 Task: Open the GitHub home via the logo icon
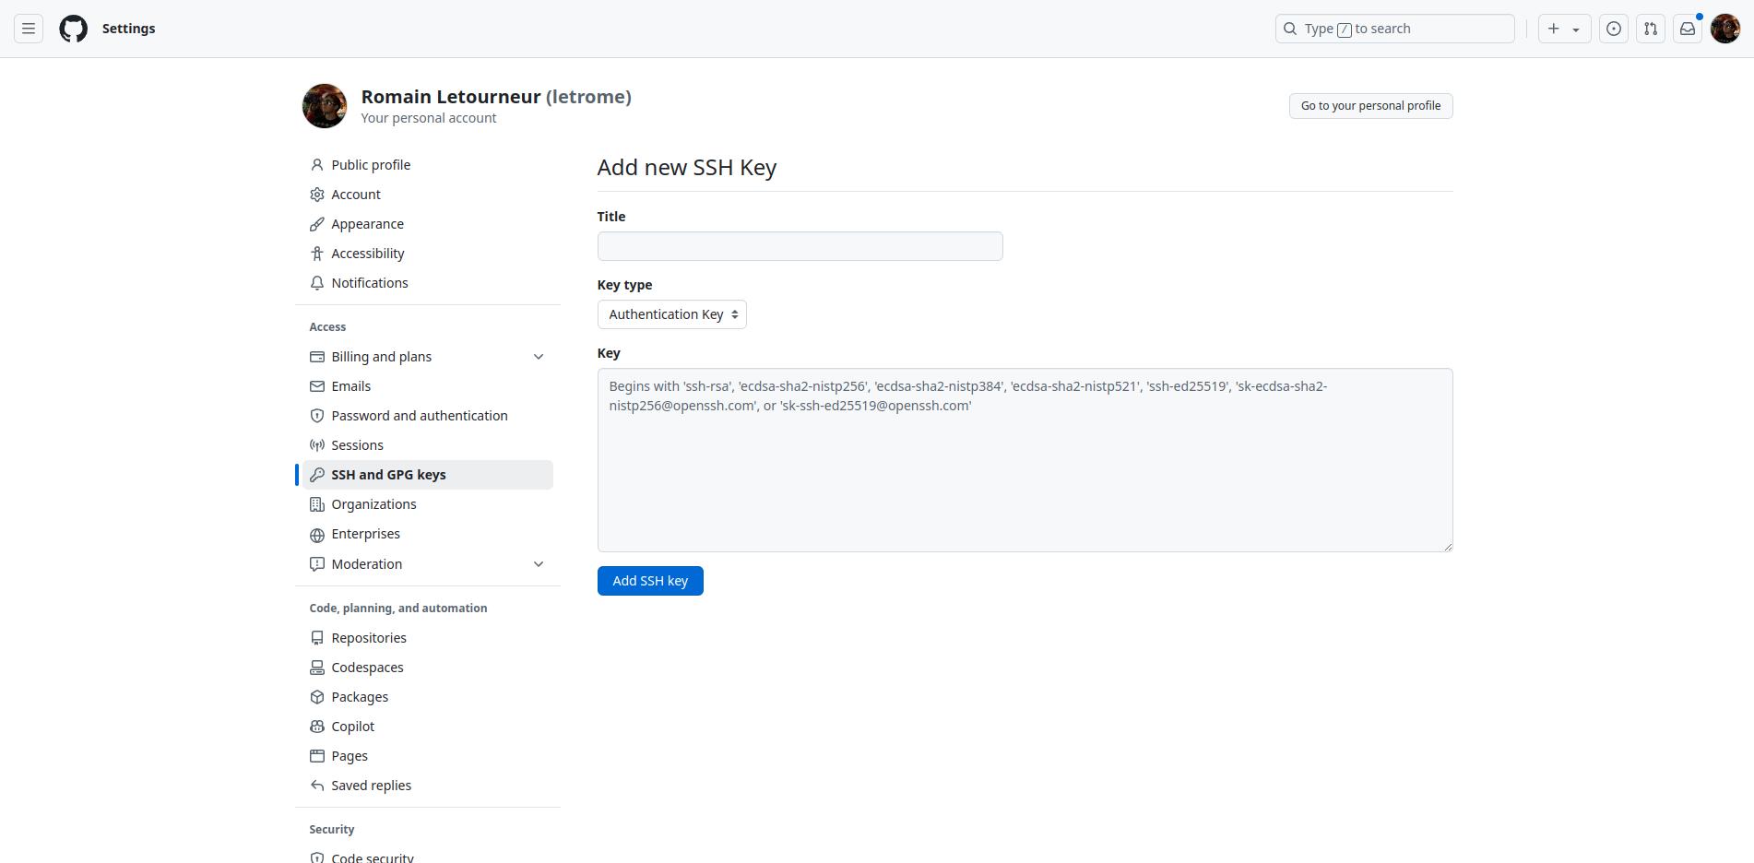point(72,29)
